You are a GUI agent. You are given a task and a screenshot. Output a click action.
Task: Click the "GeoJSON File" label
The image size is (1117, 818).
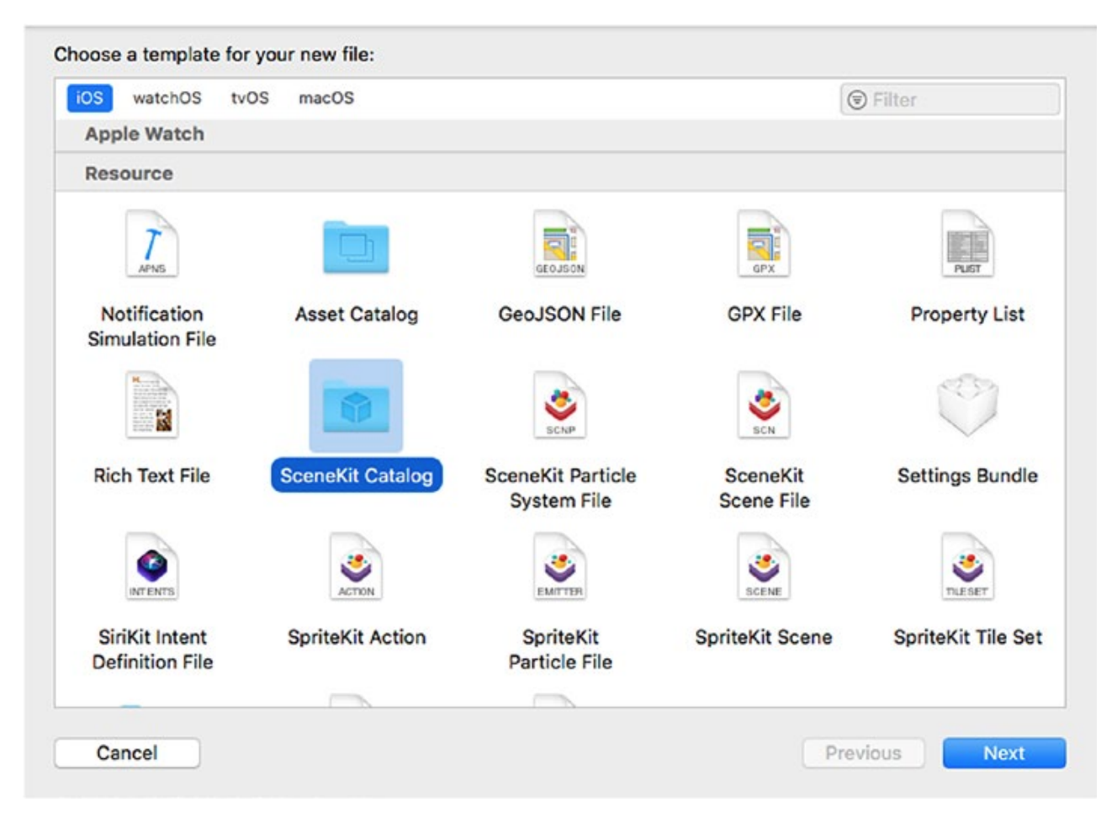click(560, 314)
